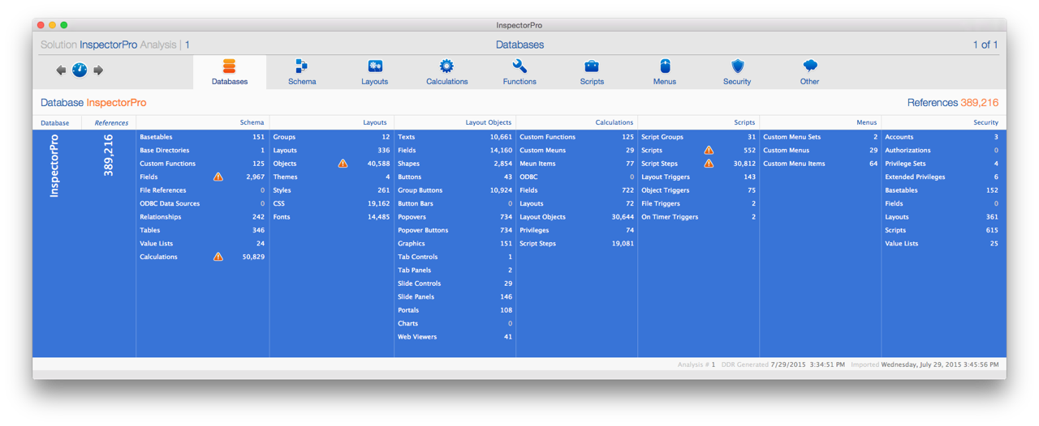Select the Group Buttons 10,924 row
Screen dimensions: 1039x426
[455, 190]
